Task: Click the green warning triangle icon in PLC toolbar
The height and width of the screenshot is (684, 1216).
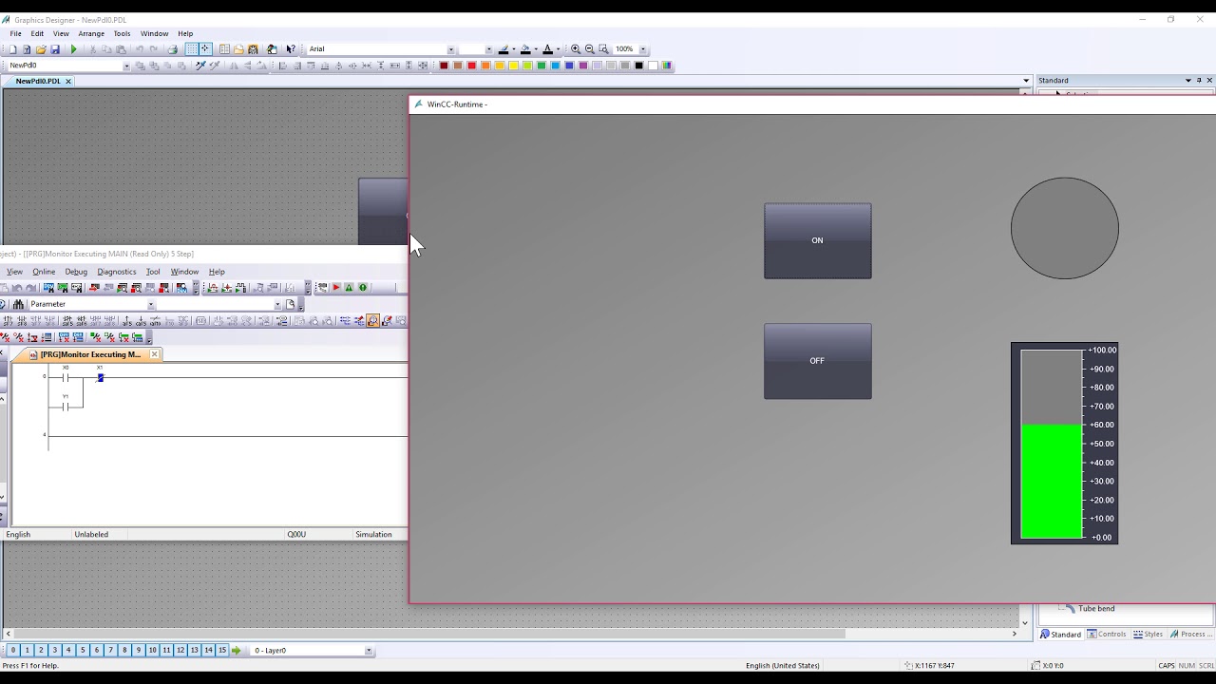Action: point(349,287)
